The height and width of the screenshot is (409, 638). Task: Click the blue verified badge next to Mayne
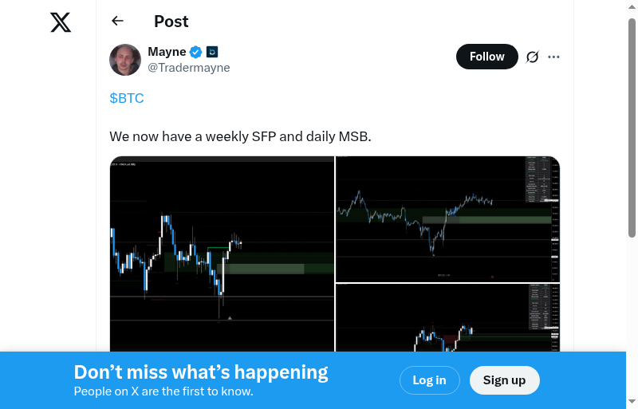[x=195, y=53]
